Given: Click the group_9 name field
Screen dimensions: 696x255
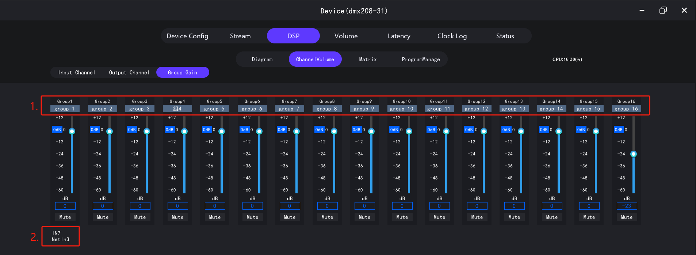Looking at the screenshot, I should click(364, 109).
